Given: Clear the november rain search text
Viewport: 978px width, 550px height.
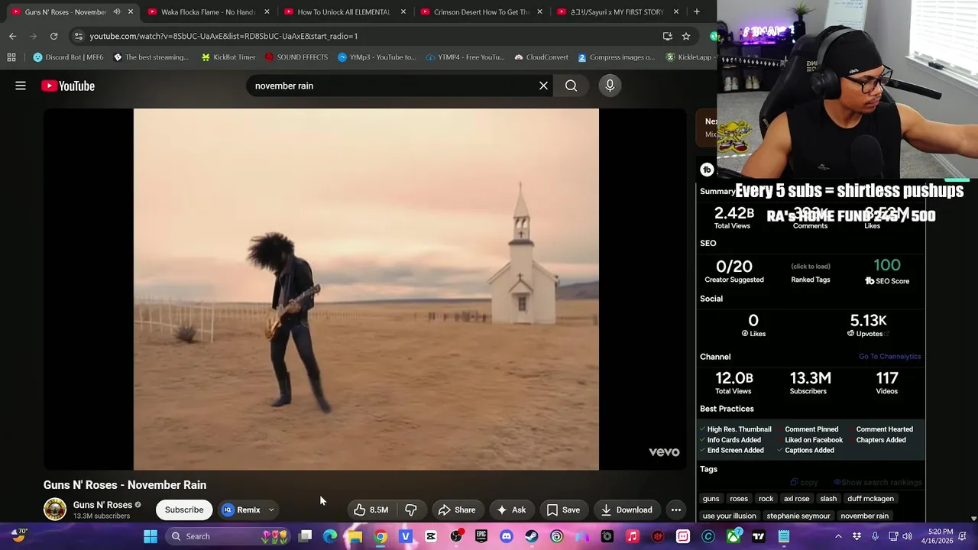Looking at the screenshot, I should (x=543, y=86).
